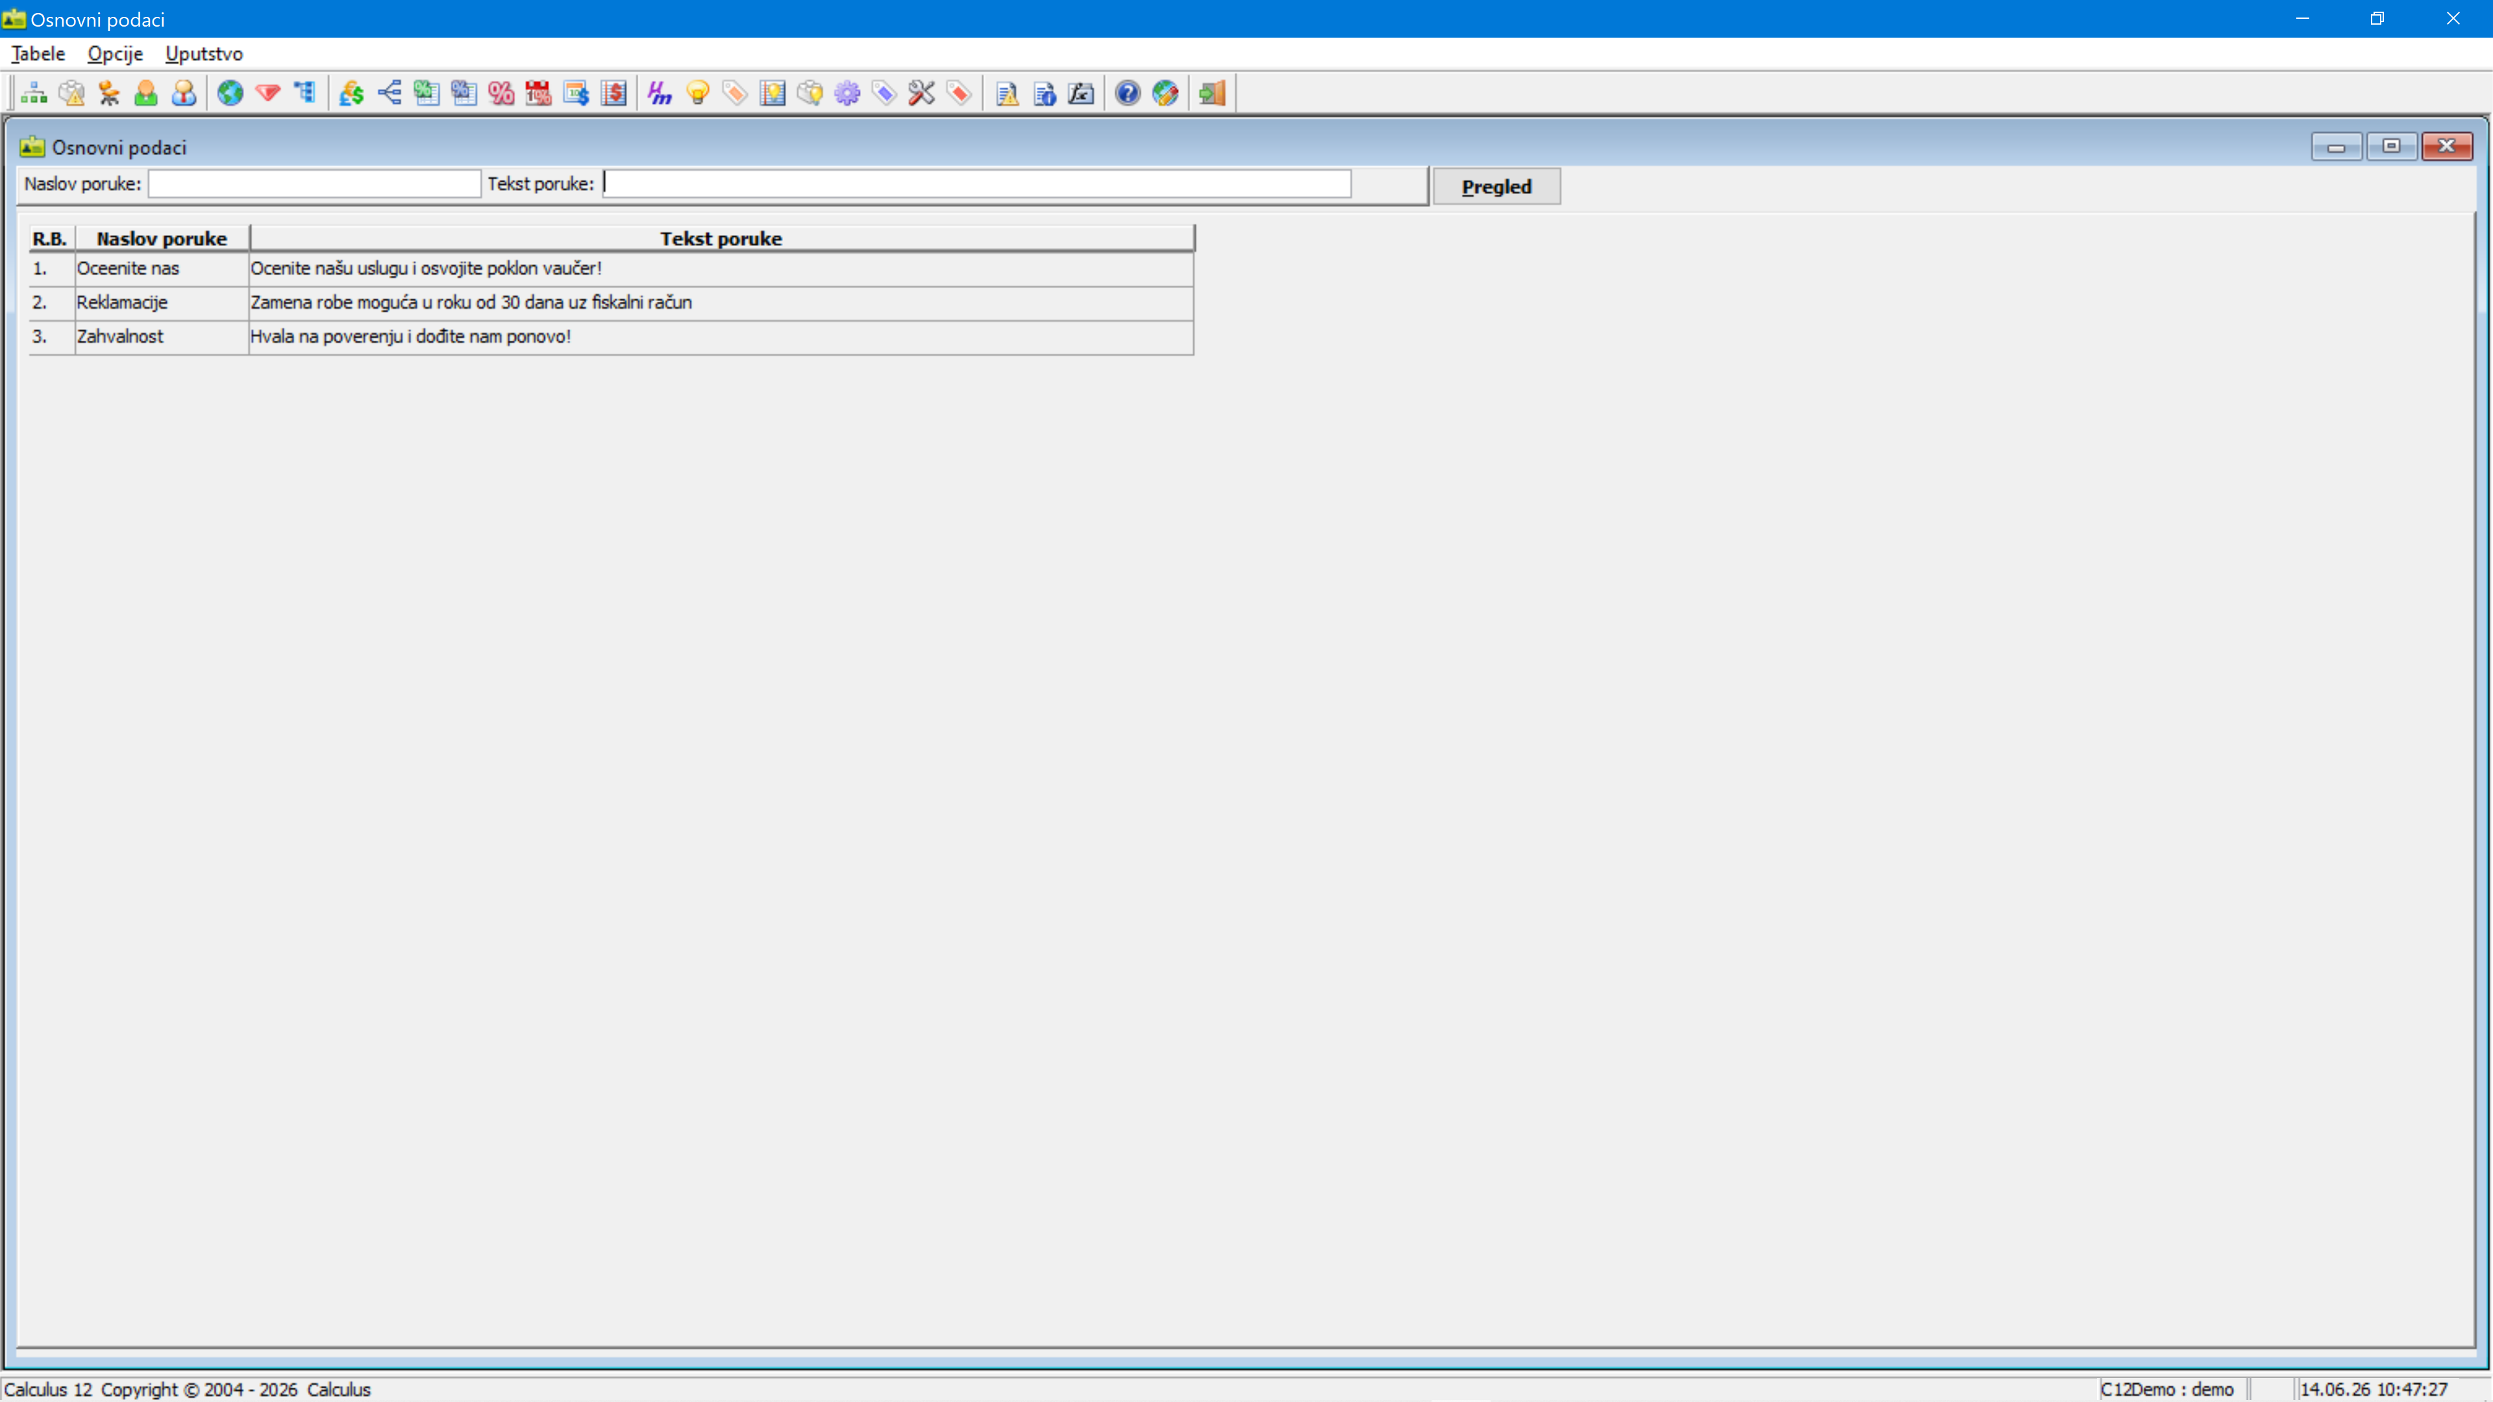
Task: Open the blue percent table icon
Action: coord(465,93)
